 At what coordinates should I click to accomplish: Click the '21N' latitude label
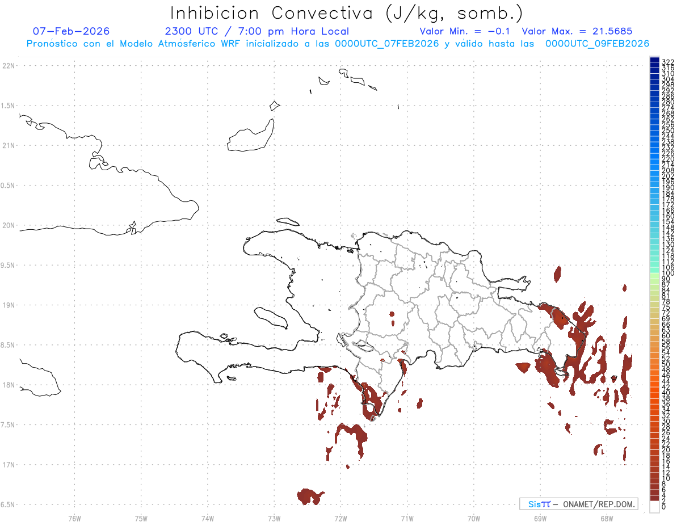(x=9, y=146)
